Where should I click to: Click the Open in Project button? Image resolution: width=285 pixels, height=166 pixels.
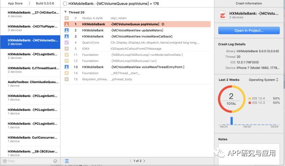[x=249, y=30]
